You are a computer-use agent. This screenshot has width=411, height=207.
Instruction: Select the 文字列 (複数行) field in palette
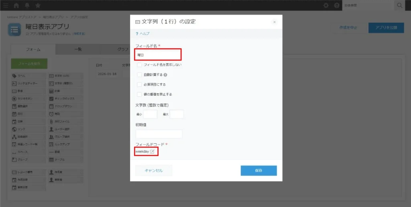click(66, 83)
